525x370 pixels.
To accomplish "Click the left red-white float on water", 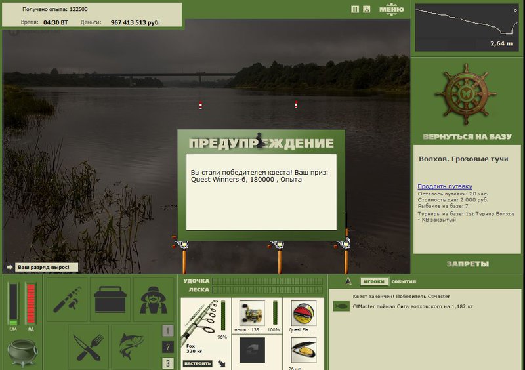I will (x=201, y=105).
